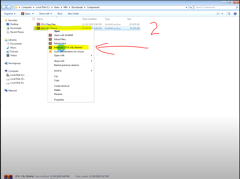Select Local Disk (E:) in sidebar

coord(17,83)
